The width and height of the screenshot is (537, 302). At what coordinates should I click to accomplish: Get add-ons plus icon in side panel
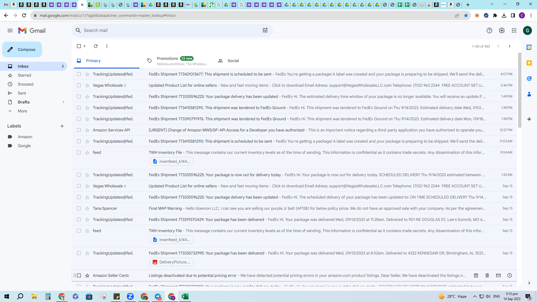[x=529, y=119]
